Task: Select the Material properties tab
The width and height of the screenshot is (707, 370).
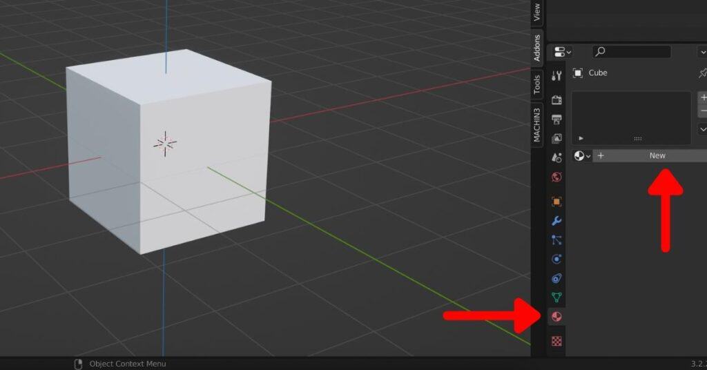Action: point(556,317)
